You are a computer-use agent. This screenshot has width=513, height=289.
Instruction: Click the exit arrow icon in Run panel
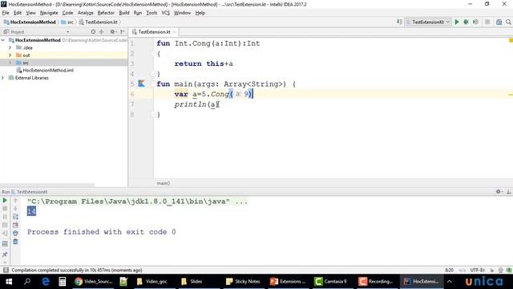point(5,234)
